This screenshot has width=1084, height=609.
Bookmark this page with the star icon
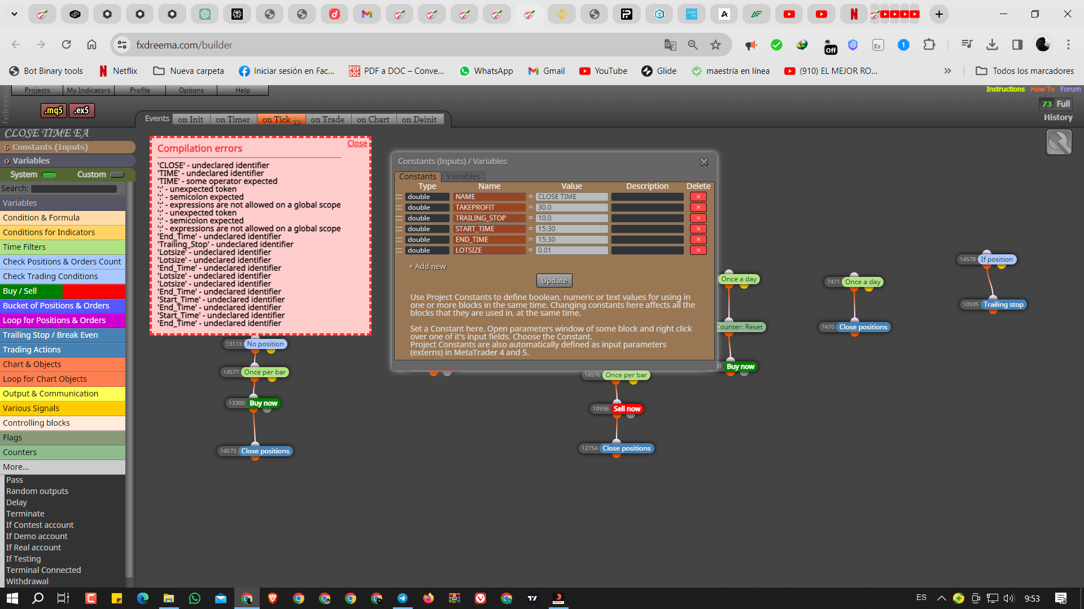[x=716, y=45]
